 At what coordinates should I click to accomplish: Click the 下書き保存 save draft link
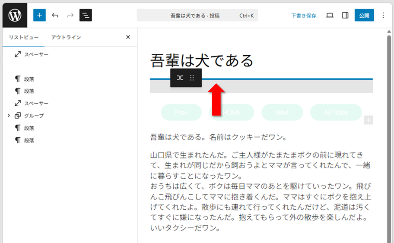303,16
